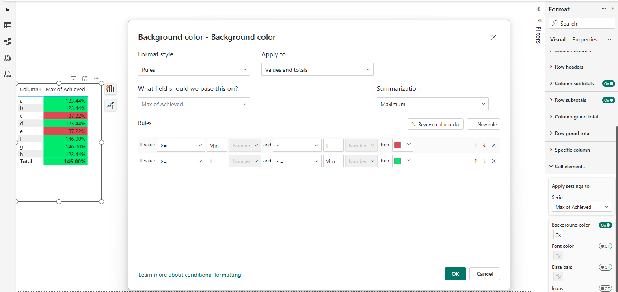Switch to Table view in left sidebar
The height and width of the screenshot is (292, 618).
(8, 26)
